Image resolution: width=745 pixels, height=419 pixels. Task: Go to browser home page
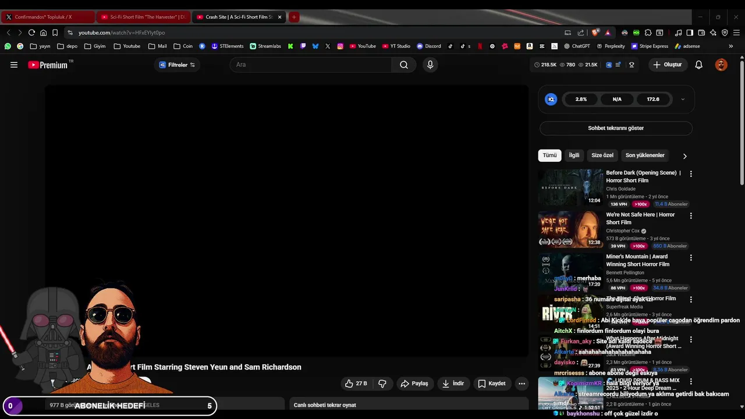coord(43,33)
